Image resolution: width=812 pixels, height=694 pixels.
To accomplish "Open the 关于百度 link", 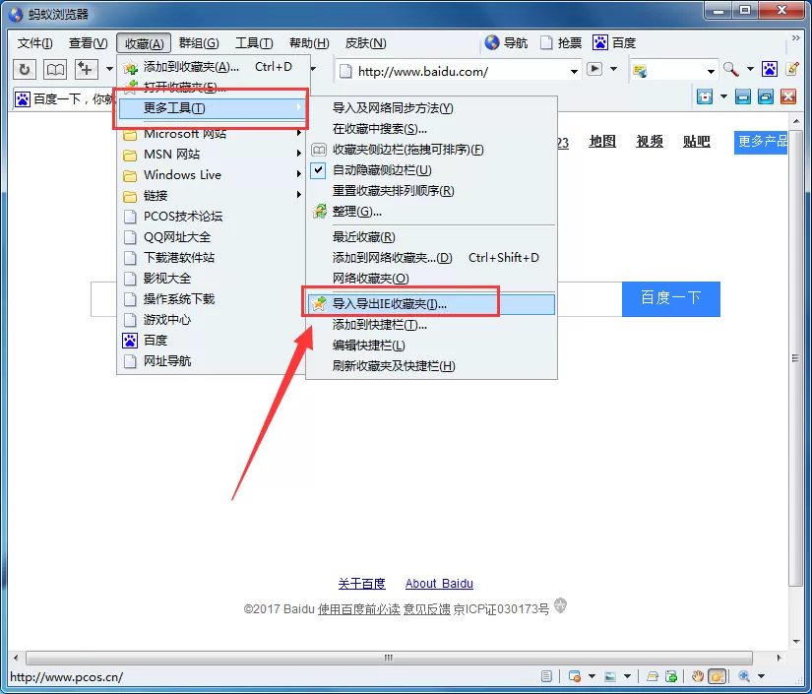I will point(361,584).
